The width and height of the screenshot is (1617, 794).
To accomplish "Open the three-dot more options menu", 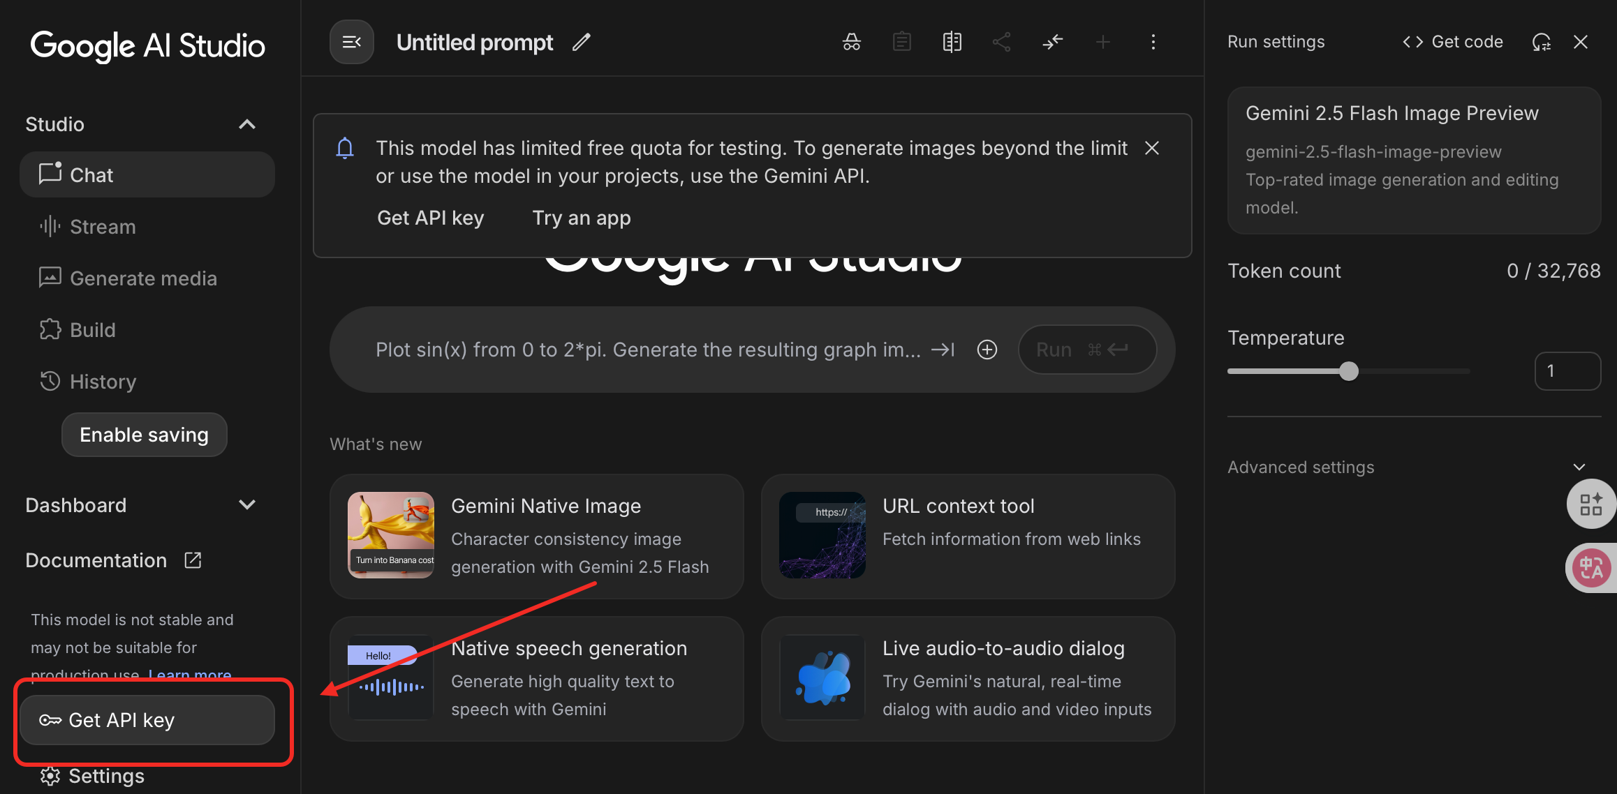I will (x=1153, y=42).
